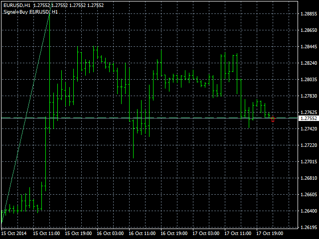Click the 1.27830 price scale label
Image resolution: width=319 pixels, height=239 pixels.
(x=309, y=96)
